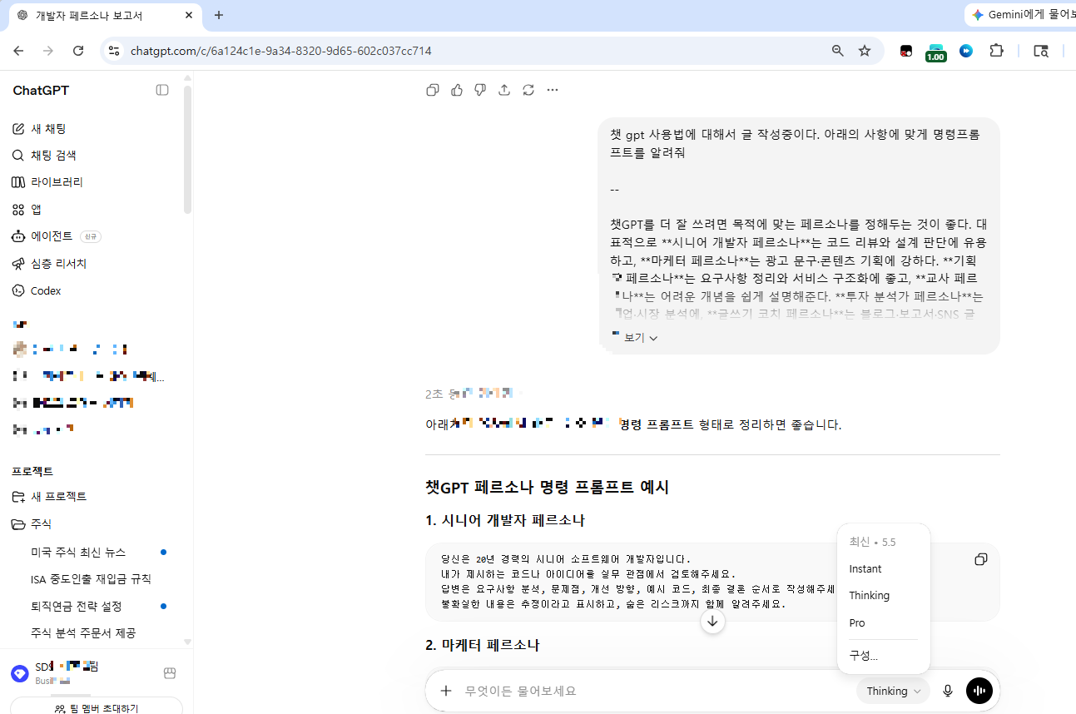
Task: Copy the response using the copy icon
Action: (x=432, y=90)
